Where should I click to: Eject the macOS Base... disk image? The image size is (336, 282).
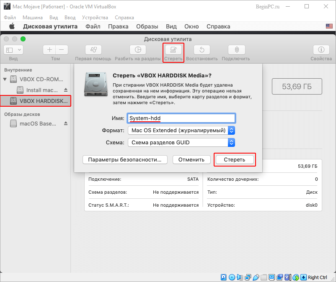coord(66,123)
